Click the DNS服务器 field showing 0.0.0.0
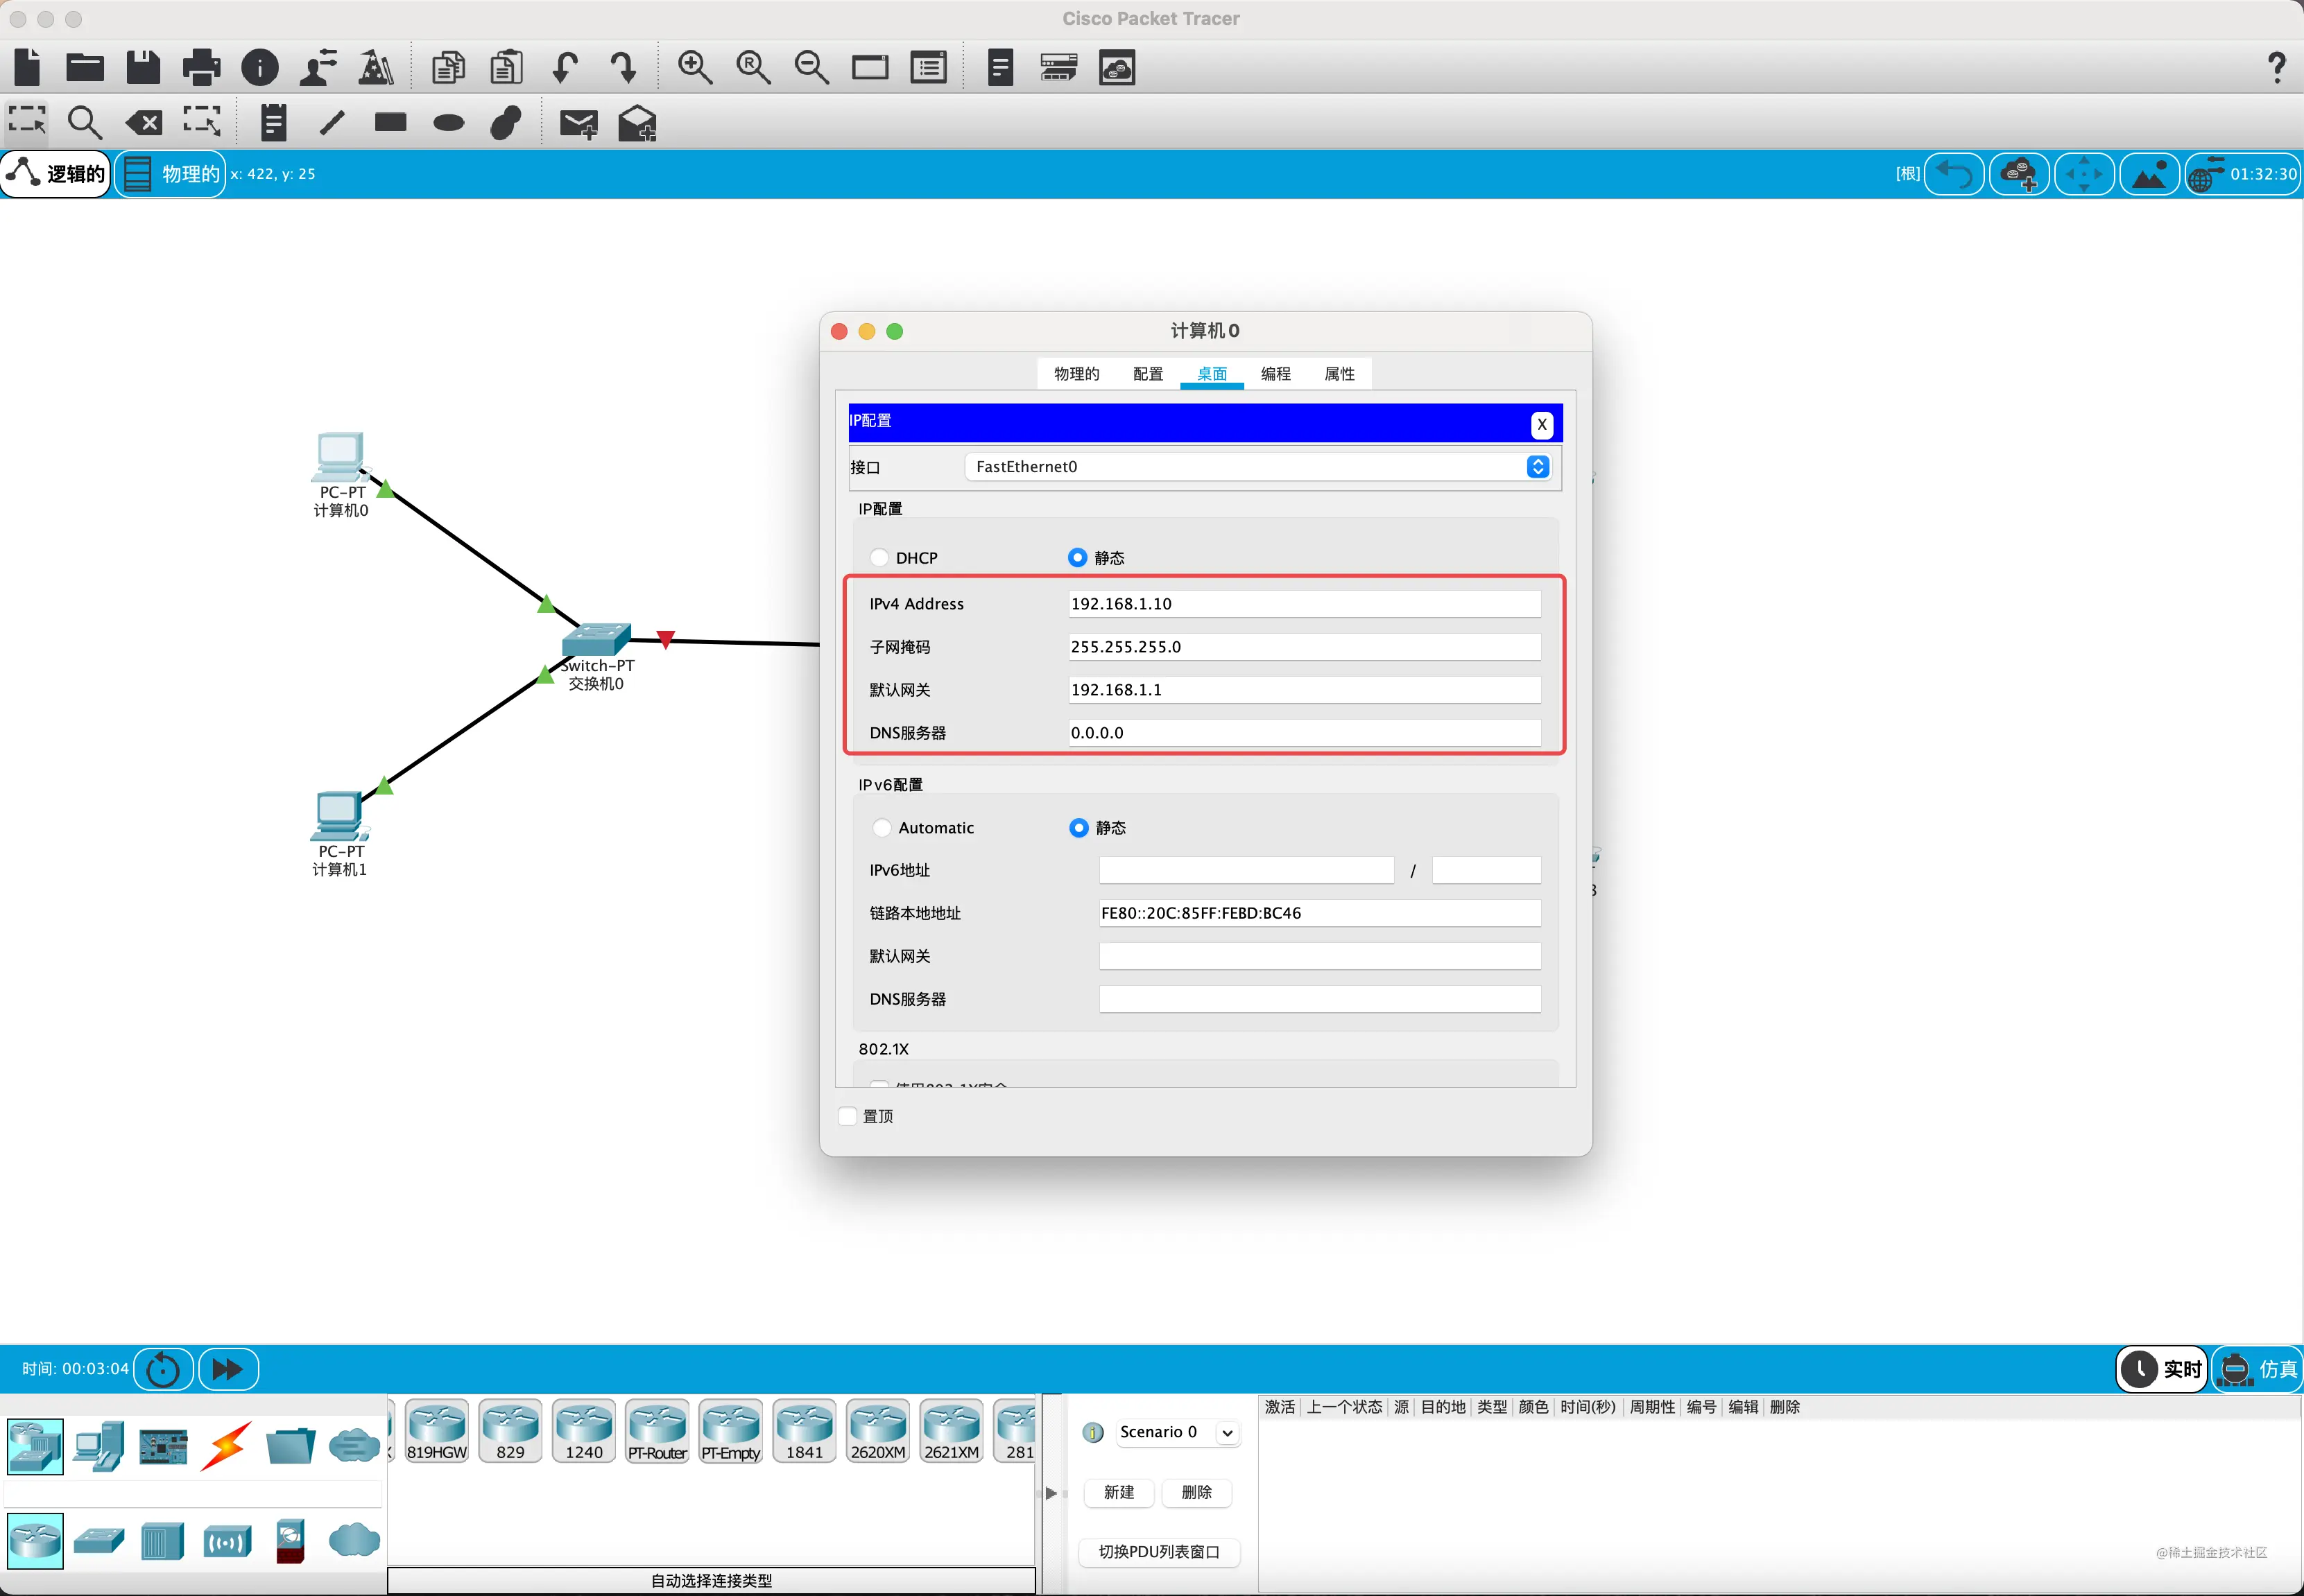The height and width of the screenshot is (1596, 2304). (1305, 732)
